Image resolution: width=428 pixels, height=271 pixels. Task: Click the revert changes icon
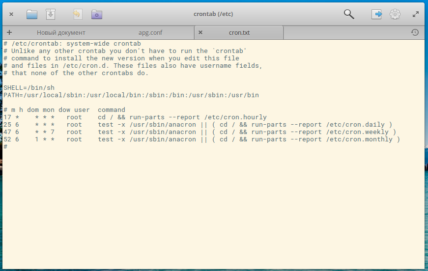(x=77, y=14)
